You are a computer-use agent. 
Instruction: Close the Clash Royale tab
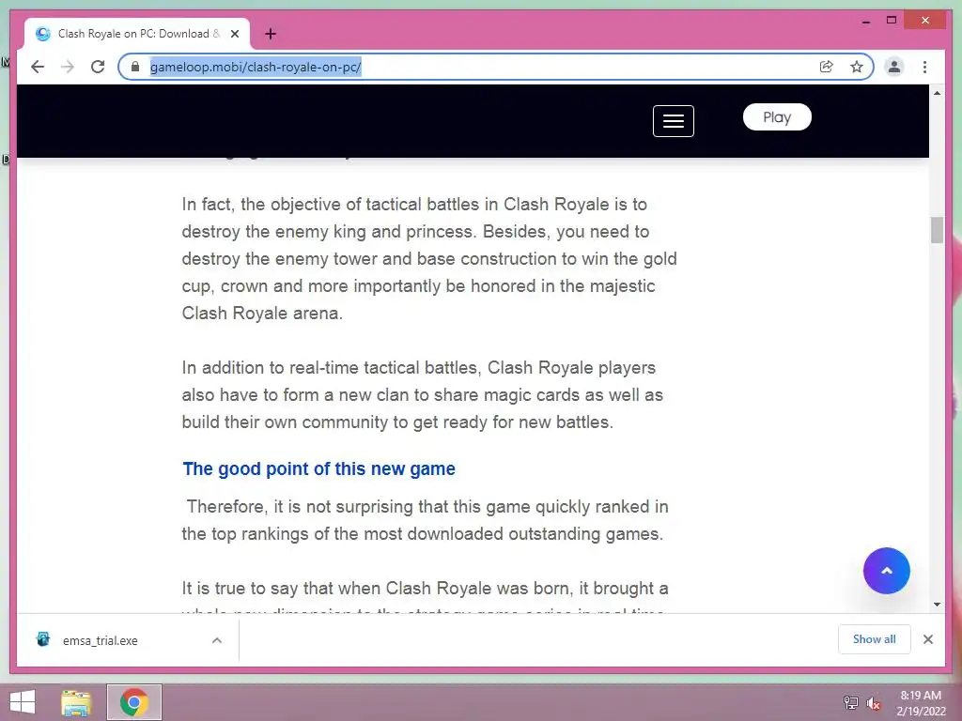[x=235, y=34]
